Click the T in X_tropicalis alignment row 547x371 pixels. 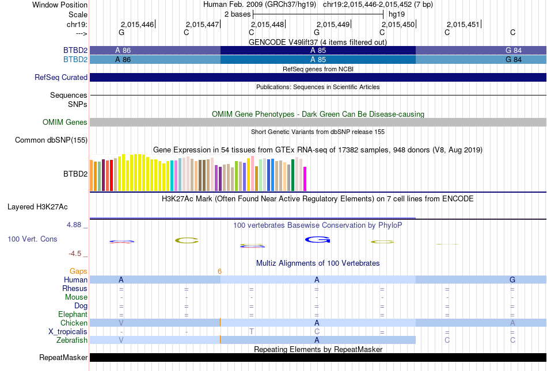pos(252,331)
